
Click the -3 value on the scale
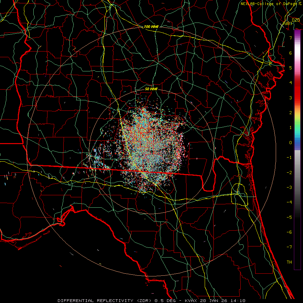(x=289, y=188)
